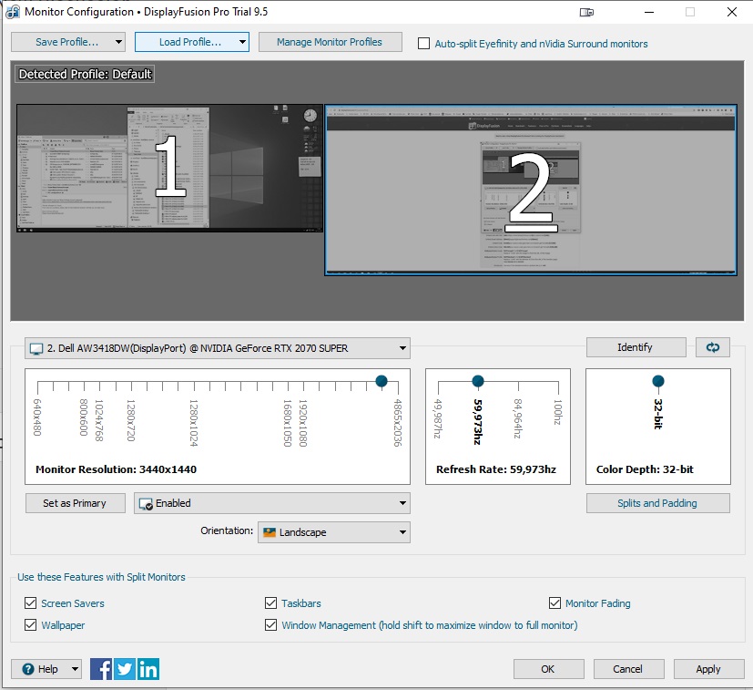Select monitor 1 preview thumbnail
This screenshot has height=690, width=753.
point(169,168)
